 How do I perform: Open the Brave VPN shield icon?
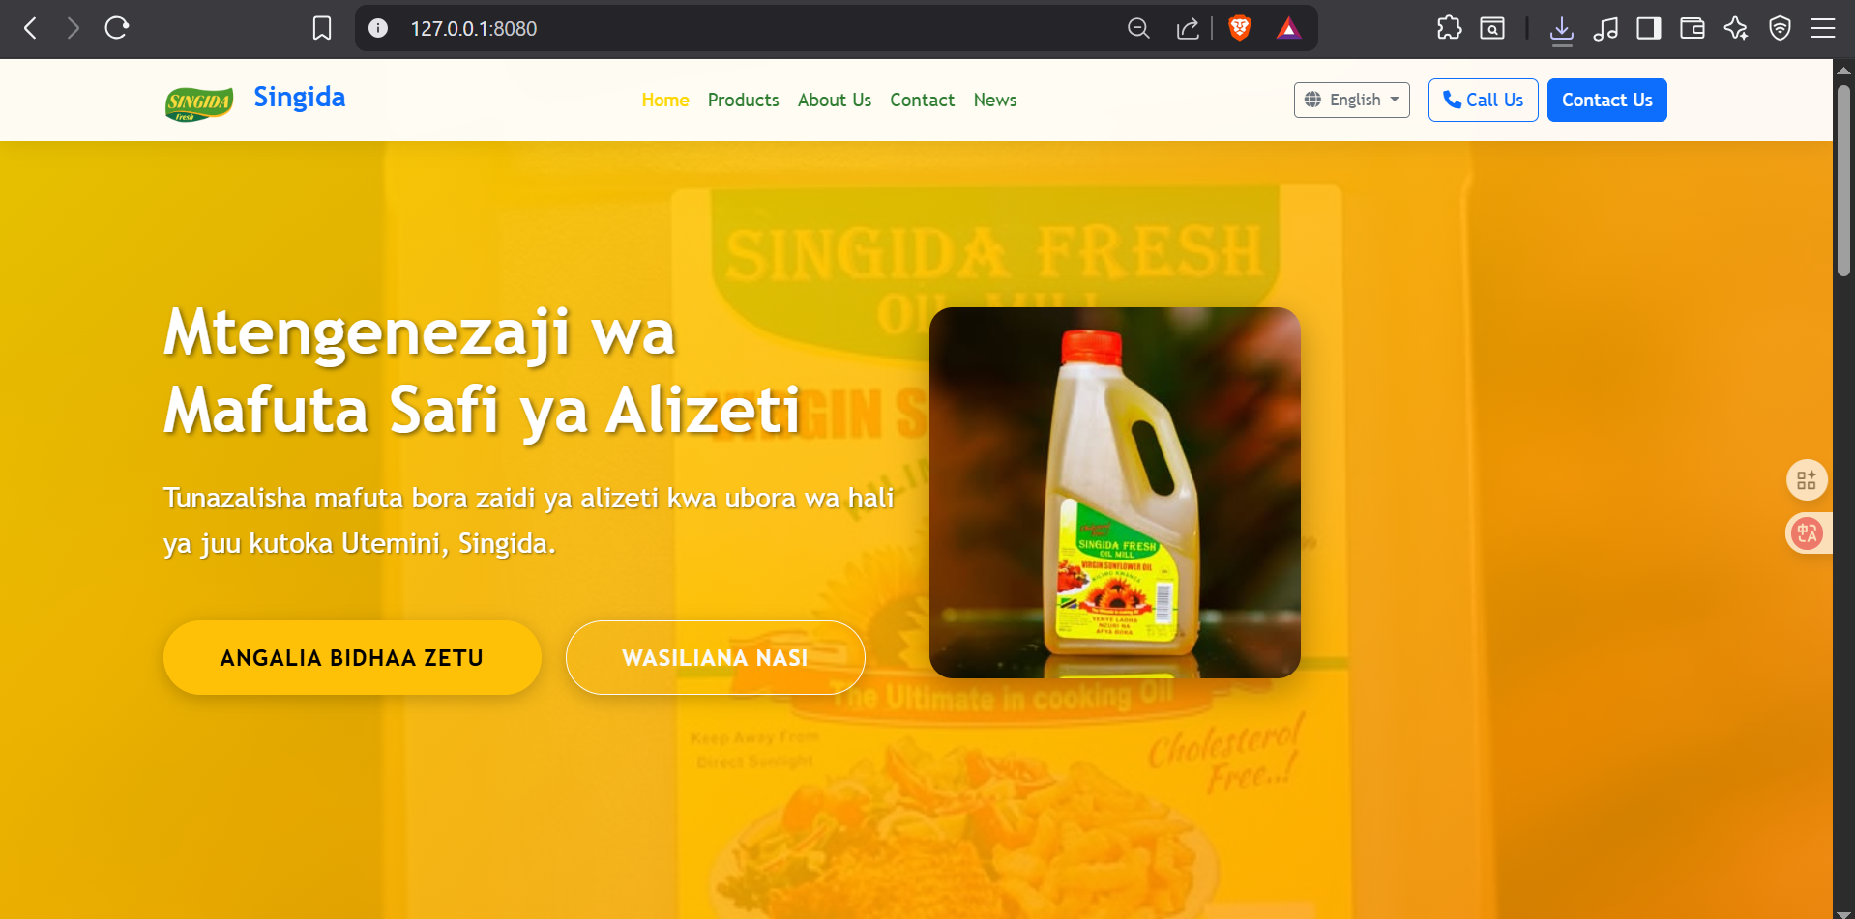pyautogui.click(x=1780, y=28)
